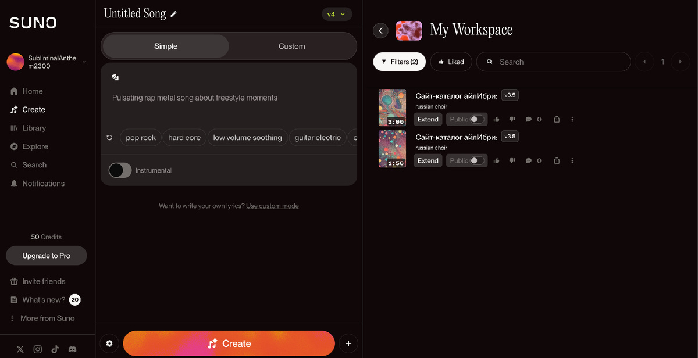The width and height of the screenshot is (698, 358).
Task: Go to next page of songs
Action: (x=681, y=62)
